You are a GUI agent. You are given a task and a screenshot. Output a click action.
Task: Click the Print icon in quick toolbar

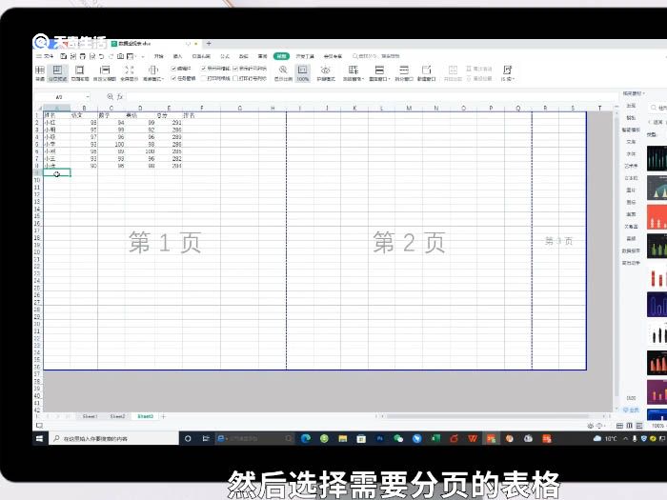pos(83,56)
